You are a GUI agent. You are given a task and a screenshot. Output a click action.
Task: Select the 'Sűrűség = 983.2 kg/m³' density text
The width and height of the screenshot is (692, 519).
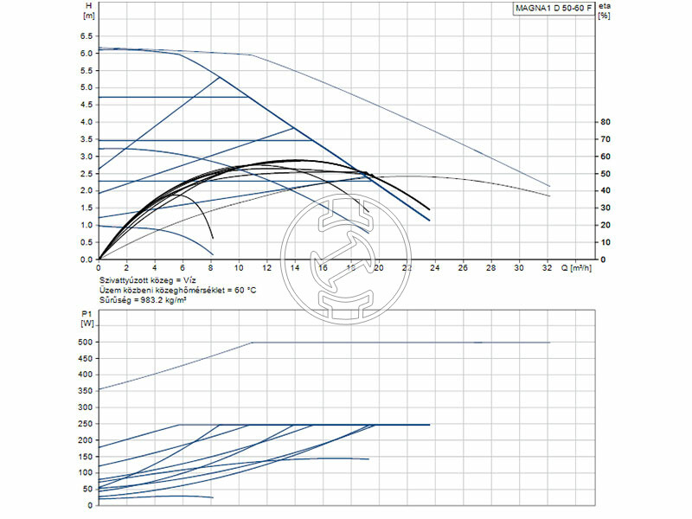pyautogui.click(x=145, y=303)
